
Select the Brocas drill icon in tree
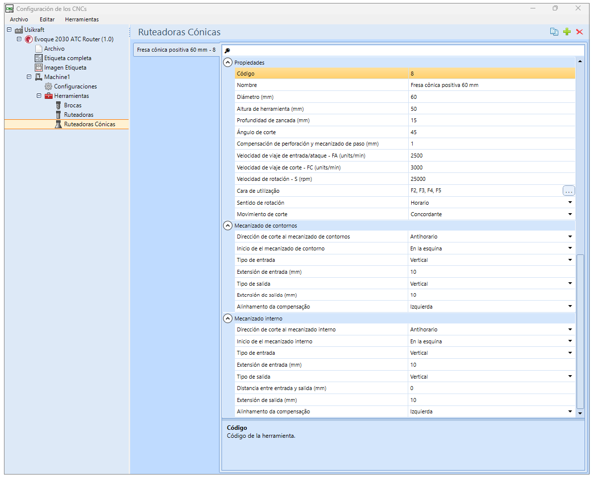coord(58,105)
